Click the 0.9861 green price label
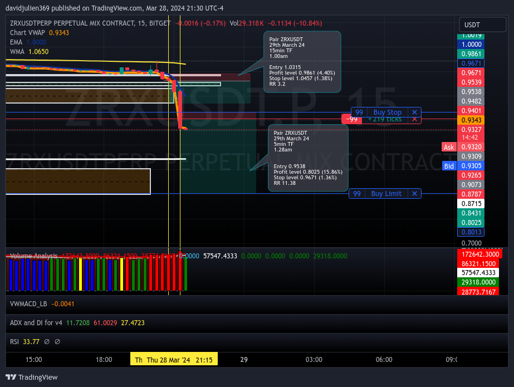Screen dimensions: 514x387 (x=471, y=54)
